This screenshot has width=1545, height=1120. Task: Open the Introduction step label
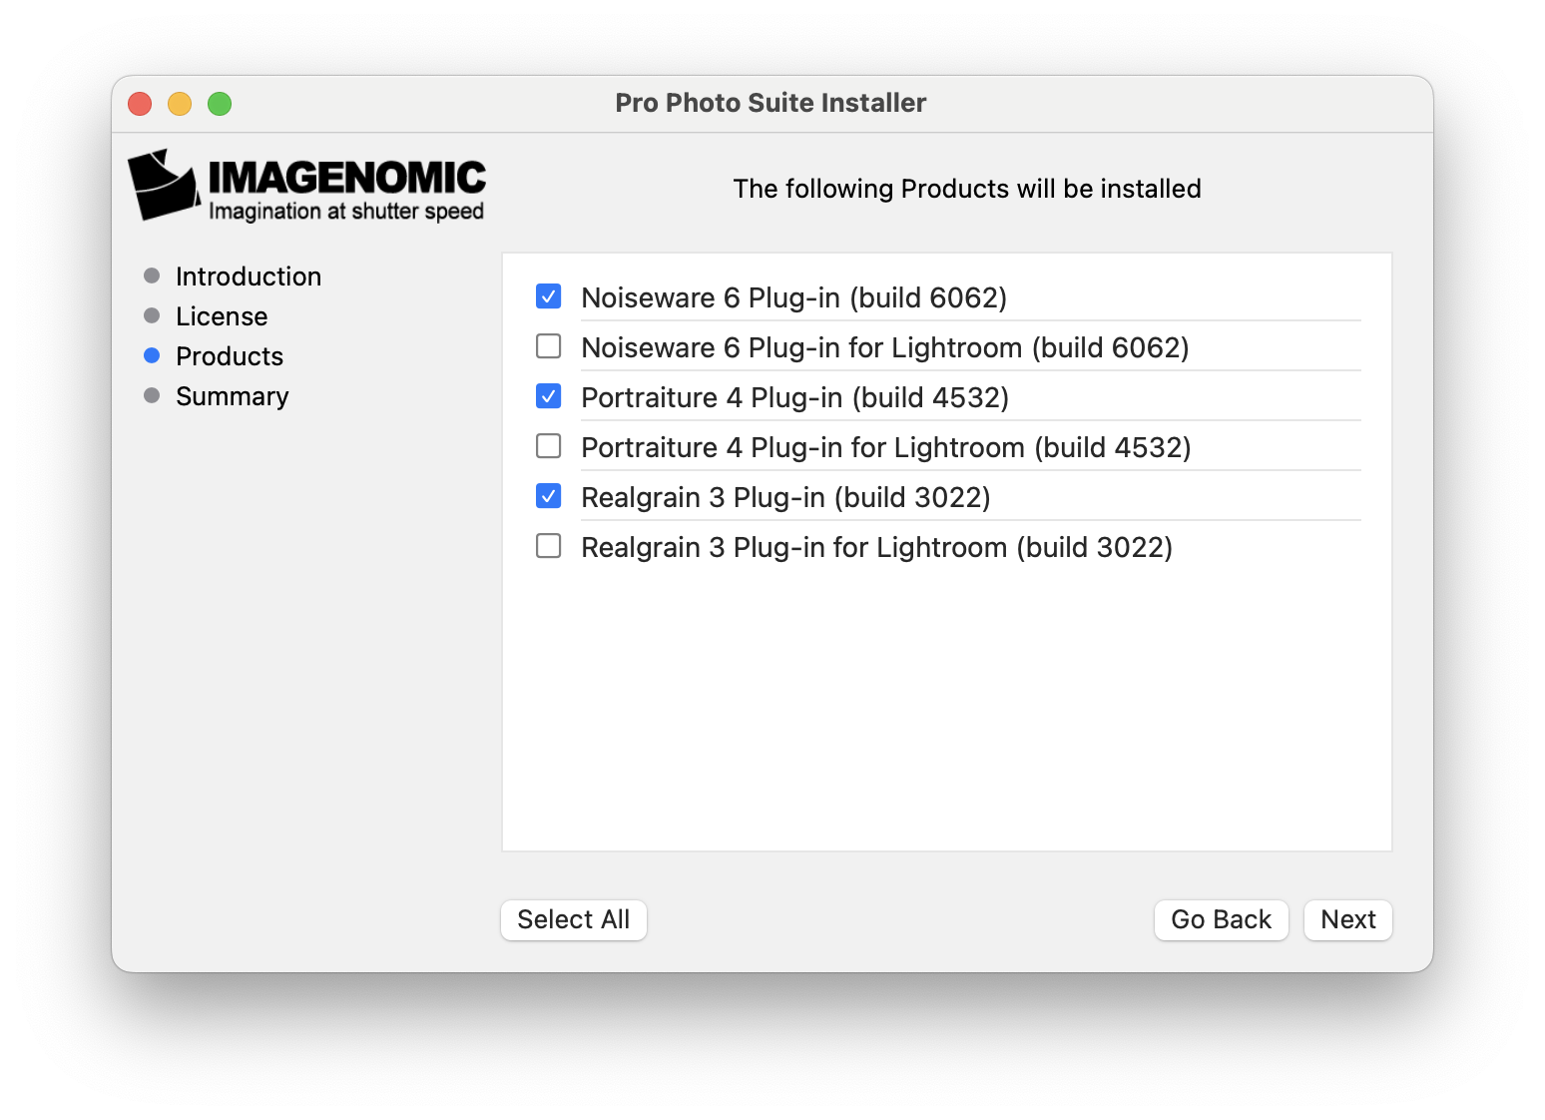click(249, 277)
